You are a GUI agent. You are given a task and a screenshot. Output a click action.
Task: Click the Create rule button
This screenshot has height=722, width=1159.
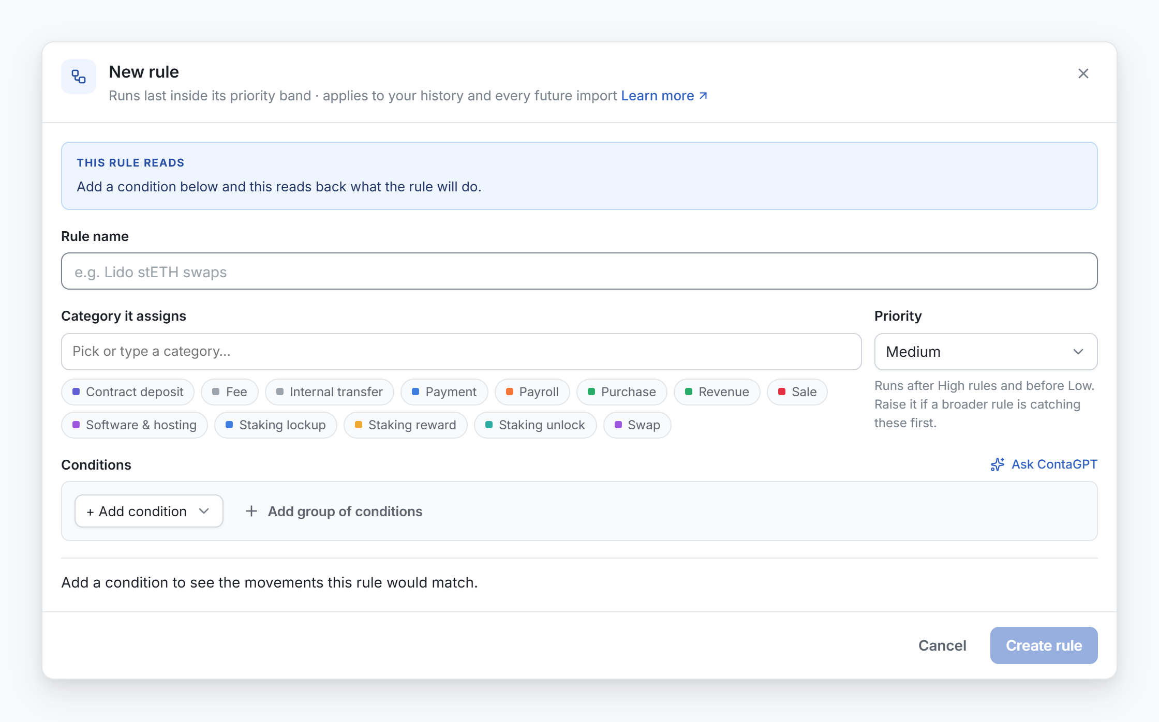(1044, 645)
